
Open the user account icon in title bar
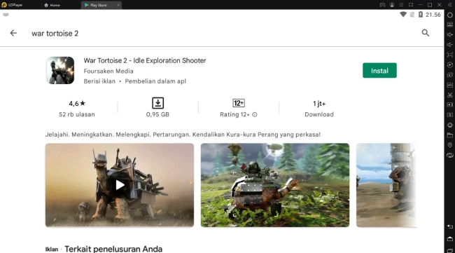[392, 5]
